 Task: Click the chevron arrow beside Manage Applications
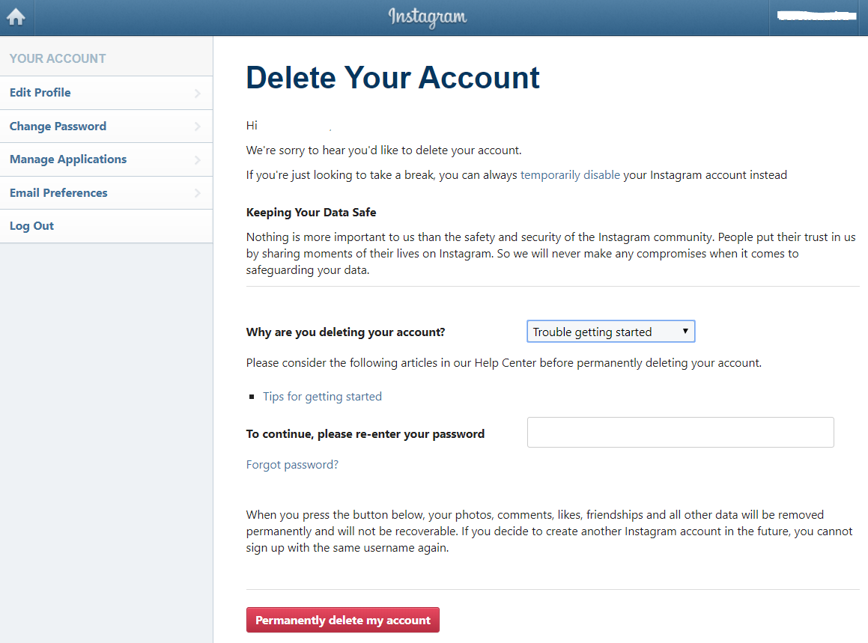[198, 160]
